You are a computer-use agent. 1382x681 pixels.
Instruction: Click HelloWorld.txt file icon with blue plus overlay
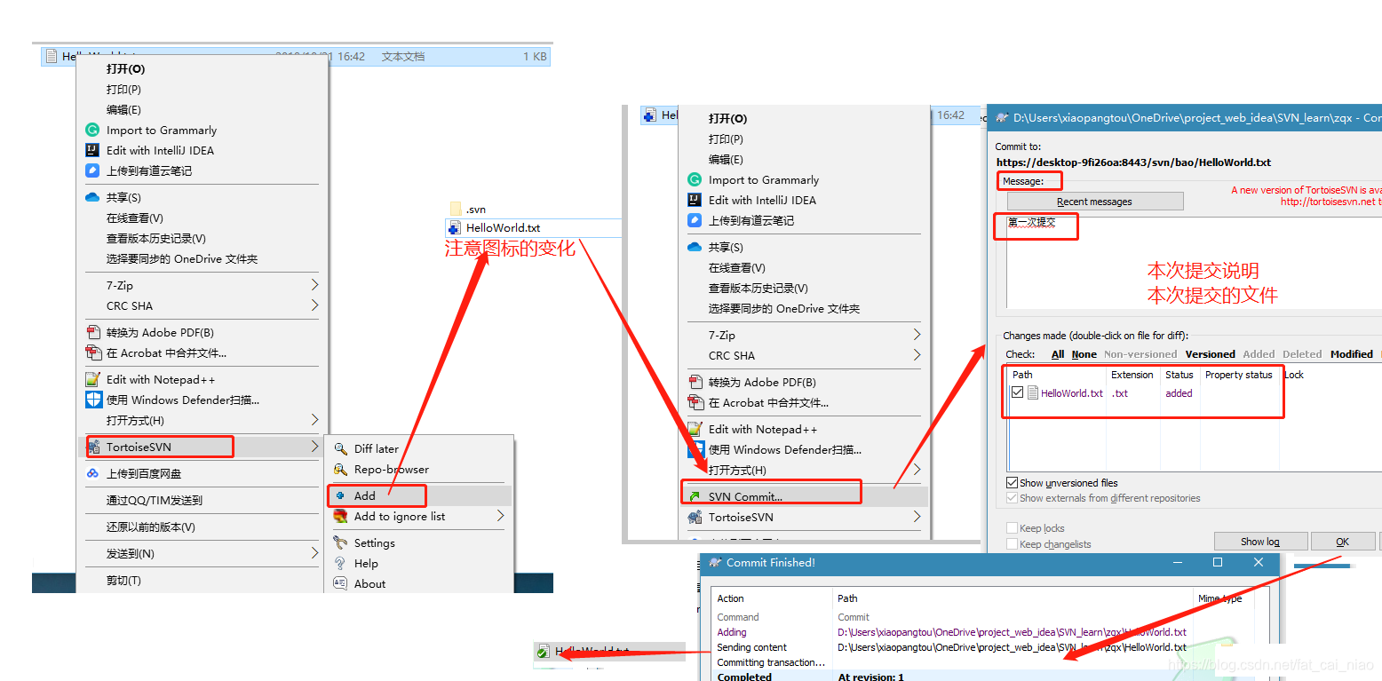456,228
